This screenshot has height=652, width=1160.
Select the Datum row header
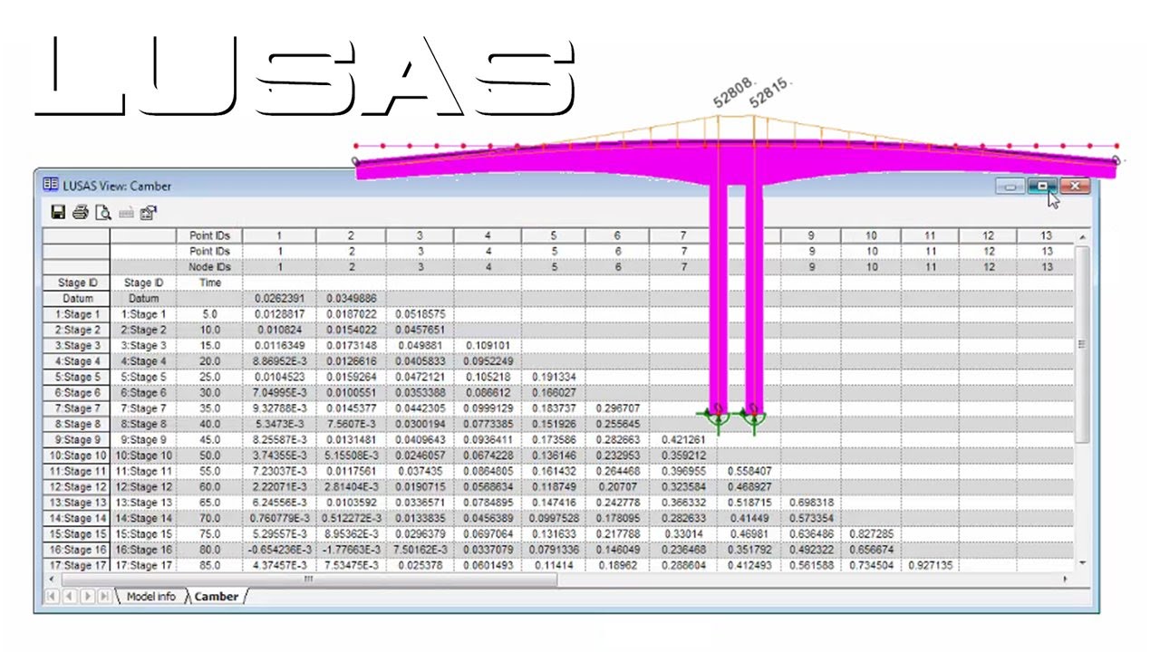(77, 298)
